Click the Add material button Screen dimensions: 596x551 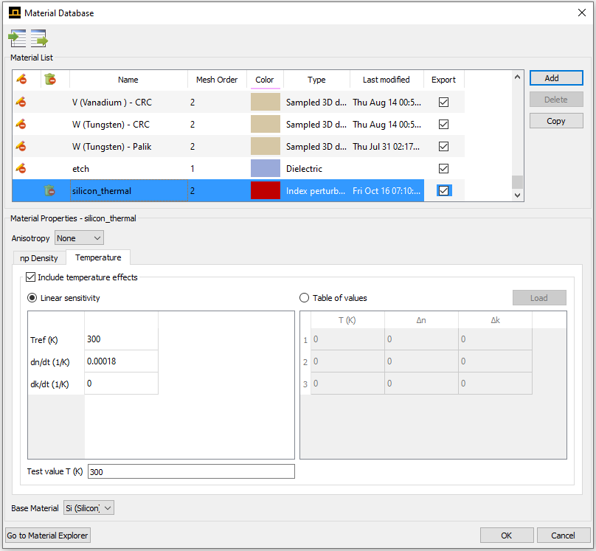pos(556,78)
